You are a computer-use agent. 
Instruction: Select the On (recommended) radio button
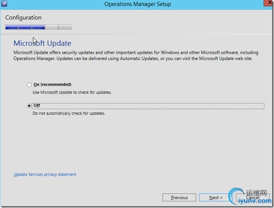pyautogui.click(x=29, y=85)
